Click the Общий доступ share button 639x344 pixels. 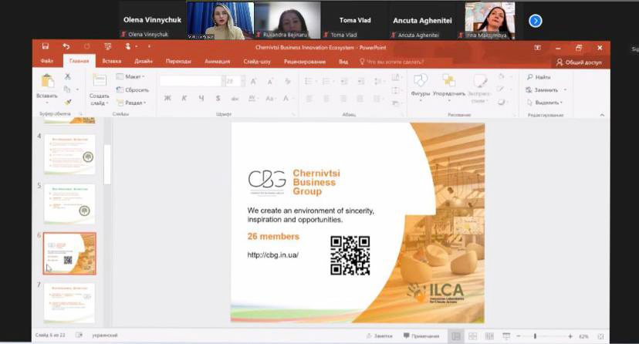tap(579, 62)
